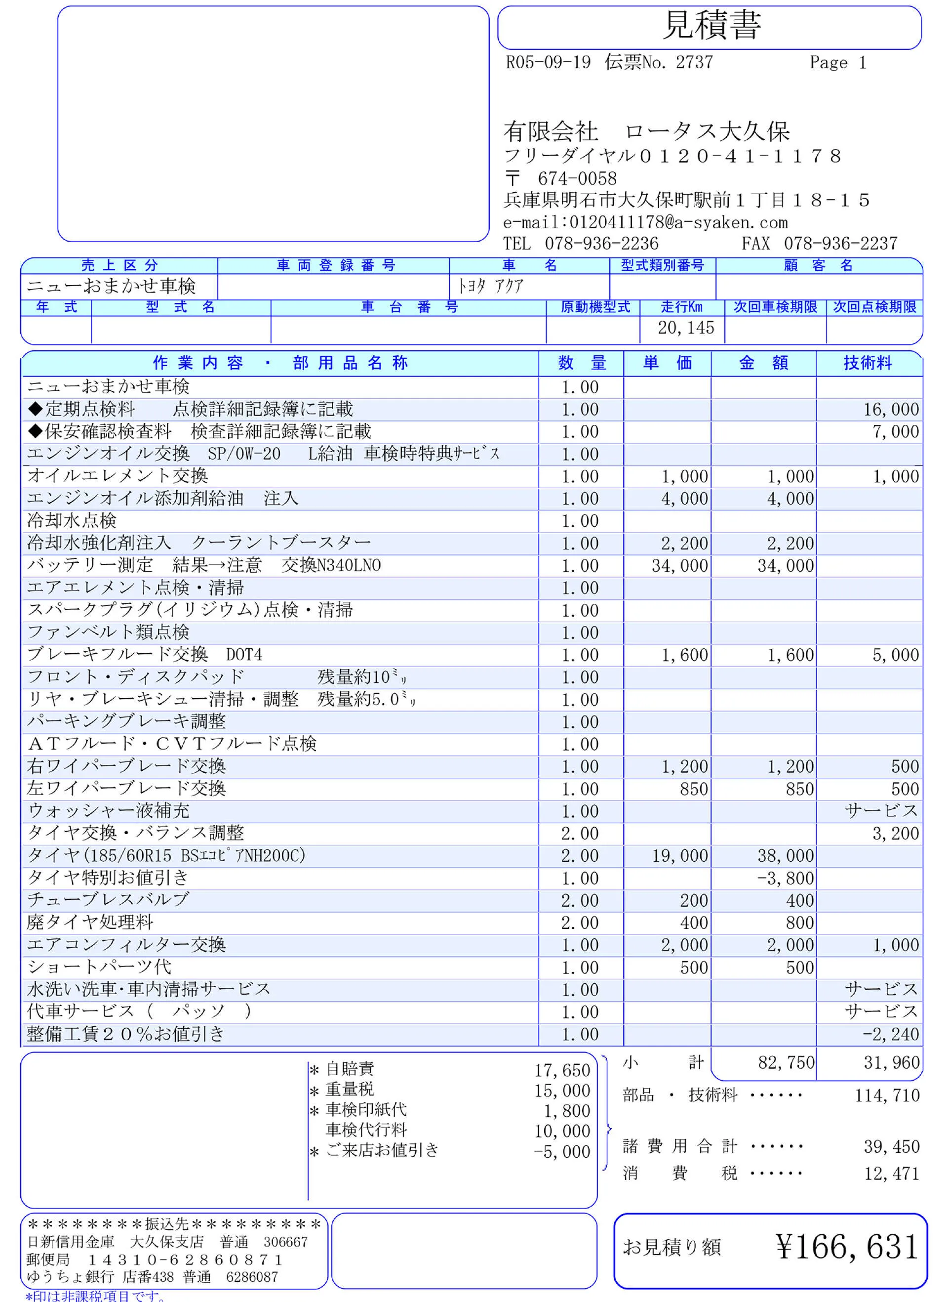Select the フロント・ディスクパッド row
The height and width of the screenshot is (1302, 948).
(472, 678)
